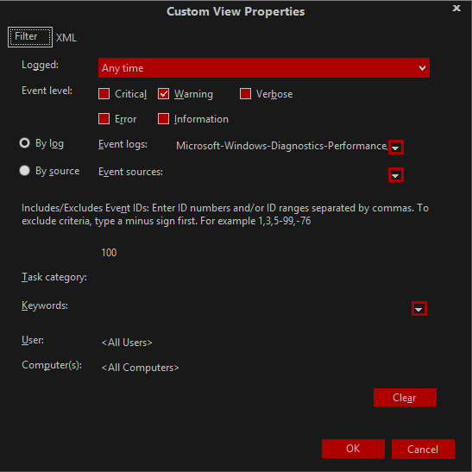Dismiss dialog with Cancel button
Image resolution: width=472 pixels, height=472 pixels.
423,449
